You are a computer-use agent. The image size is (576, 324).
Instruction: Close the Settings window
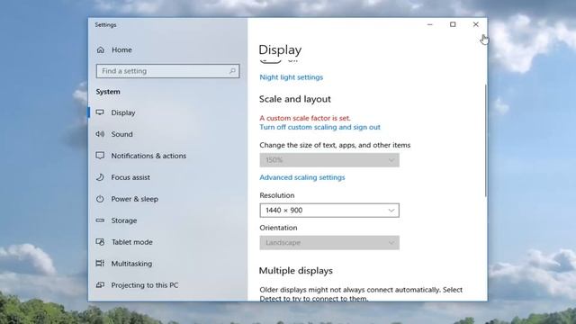click(476, 24)
